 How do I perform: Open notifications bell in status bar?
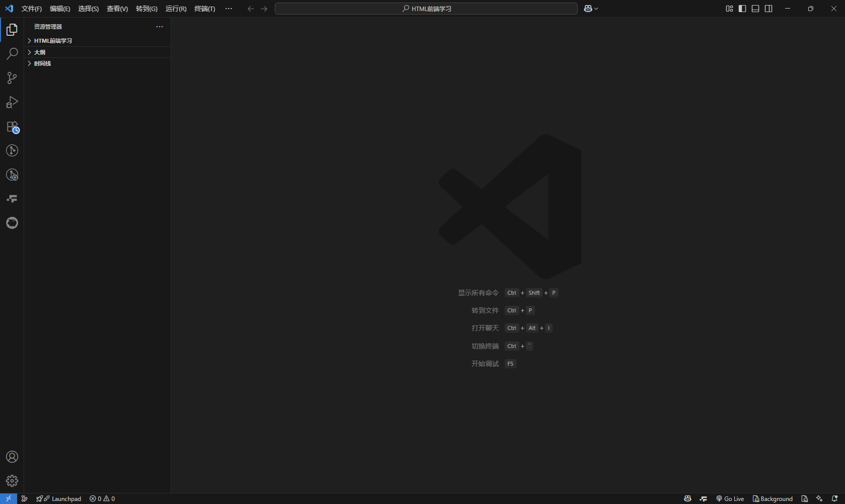click(834, 498)
